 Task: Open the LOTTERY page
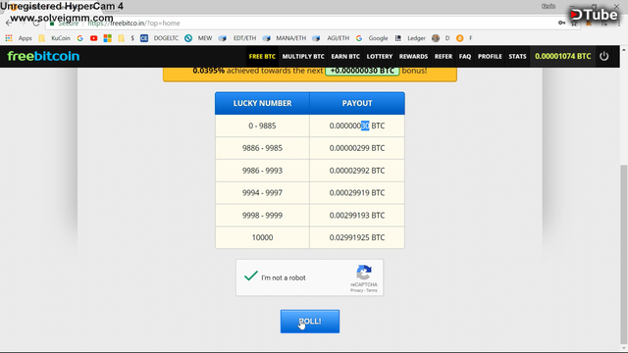click(380, 57)
